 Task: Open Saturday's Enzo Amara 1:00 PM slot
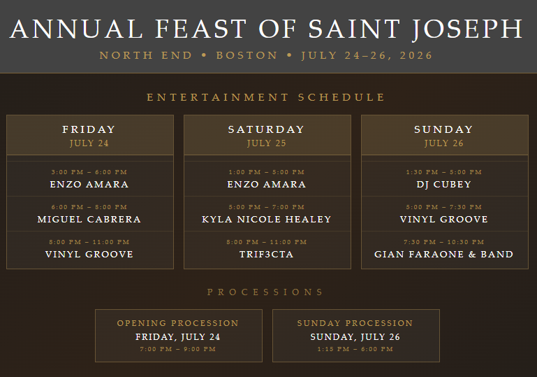pos(267,179)
